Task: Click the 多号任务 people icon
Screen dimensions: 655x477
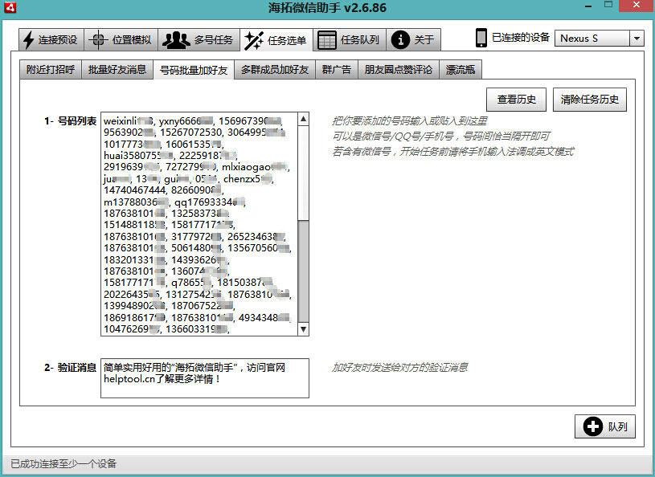Action: (x=174, y=39)
